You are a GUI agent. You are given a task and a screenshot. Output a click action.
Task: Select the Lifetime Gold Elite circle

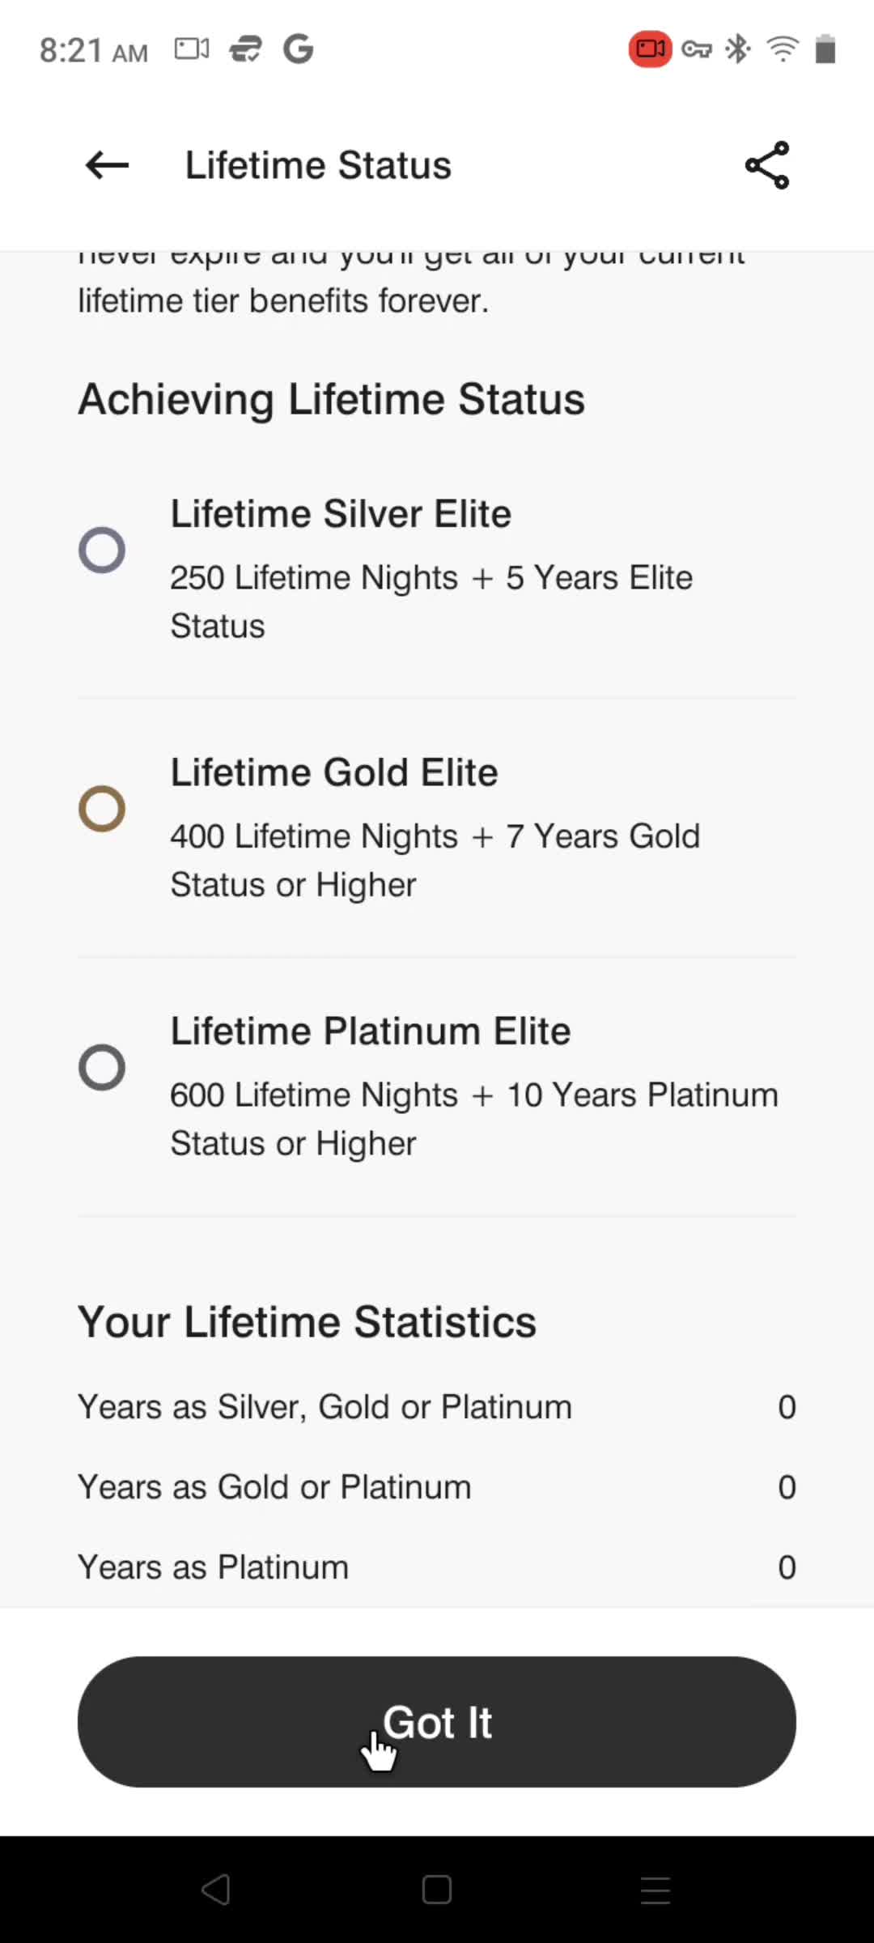(x=102, y=809)
